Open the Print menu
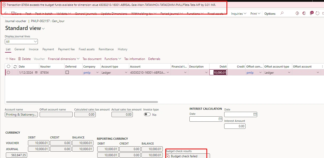 [x=255, y=14]
